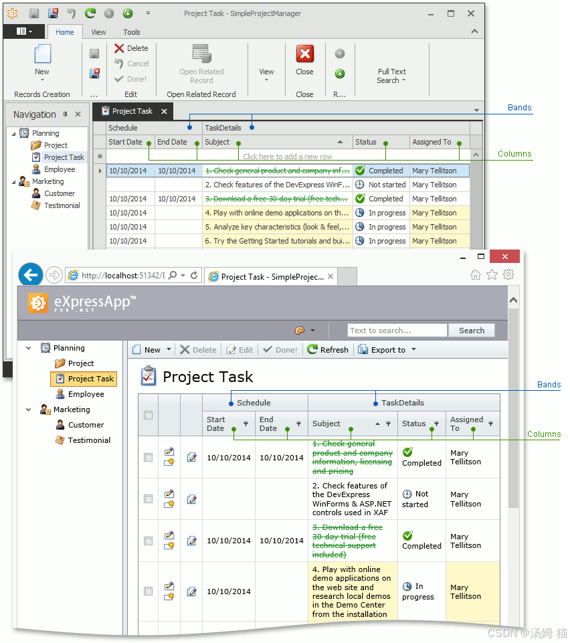
Task: Pin the Navigation panel with the pushpin icon
Action: point(65,114)
